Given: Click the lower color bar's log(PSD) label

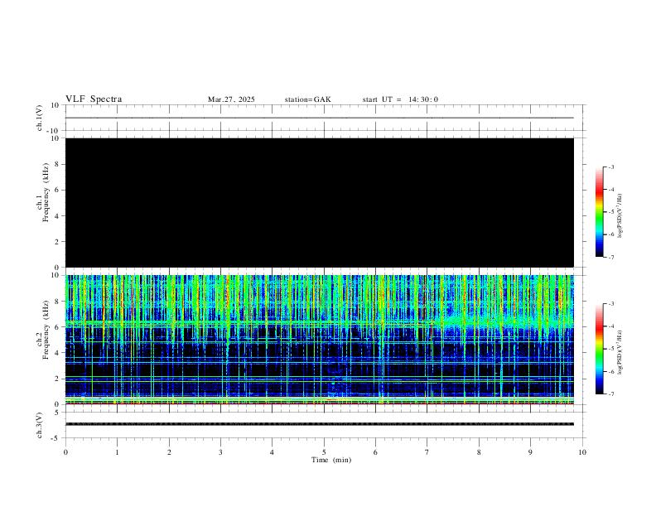Looking at the screenshot, I should [620, 353].
